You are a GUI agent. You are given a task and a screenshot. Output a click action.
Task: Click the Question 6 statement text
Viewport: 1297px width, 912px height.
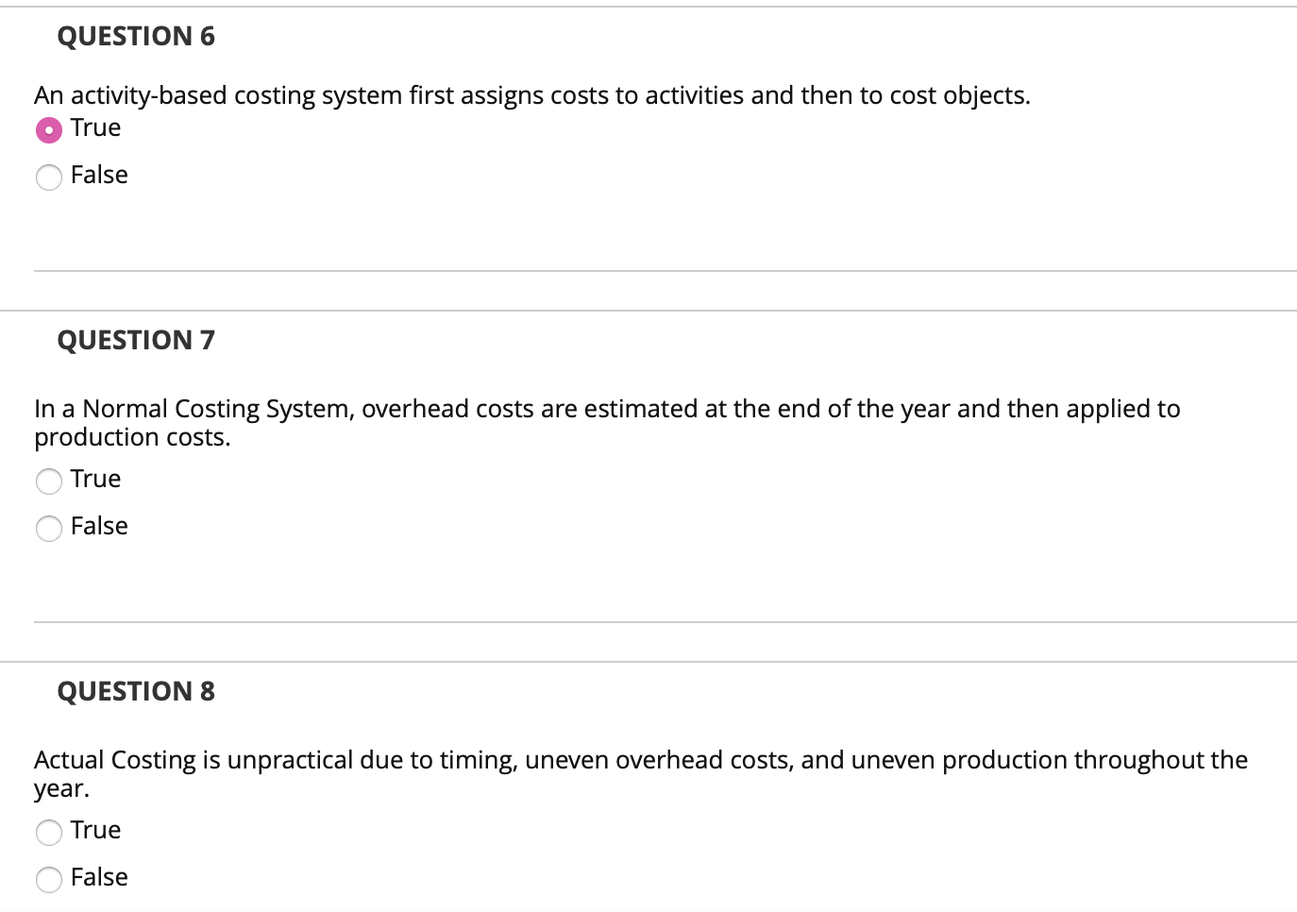531,95
